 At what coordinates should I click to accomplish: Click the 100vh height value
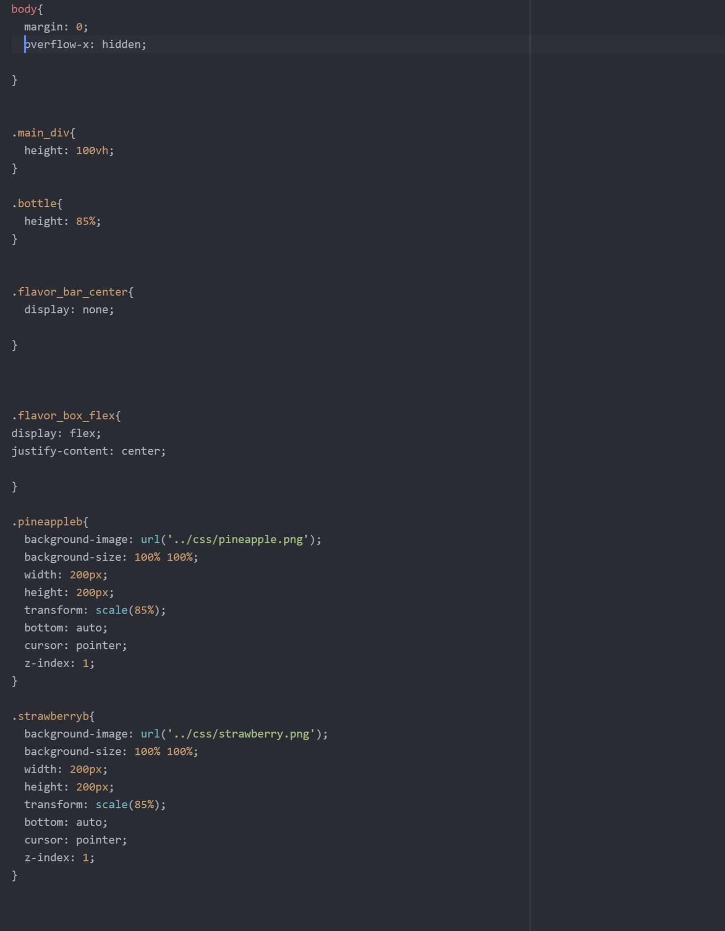(x=92, y=150)
